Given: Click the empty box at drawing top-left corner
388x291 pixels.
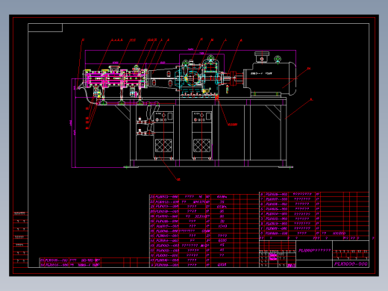Looking at the screenshot, I should tap(45, 28).
